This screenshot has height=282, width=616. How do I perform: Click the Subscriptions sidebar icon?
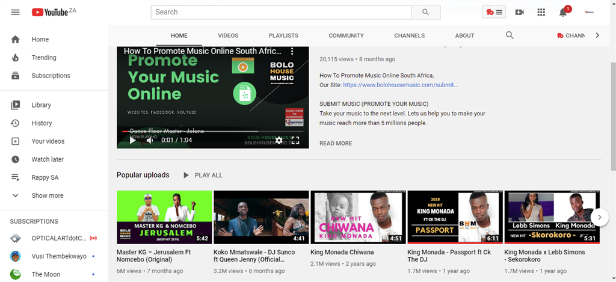pyautogui.click(x=15, y=75)
